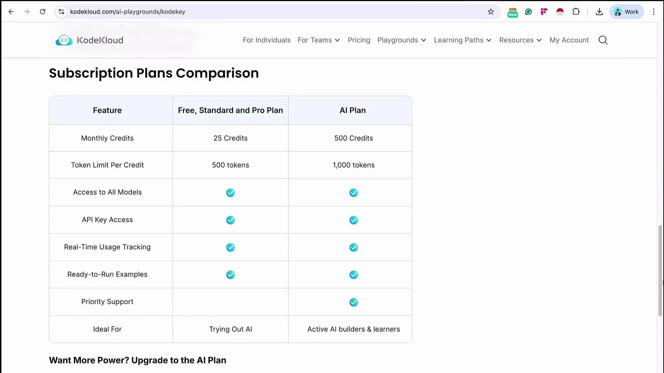This screenshot has width=664, height=373.
Task: Expand the Learning Paths dropdown
Action: click(463, 40)
